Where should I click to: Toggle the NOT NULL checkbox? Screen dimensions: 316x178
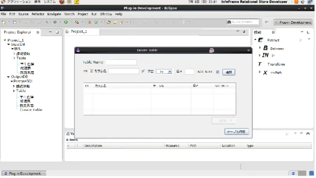pos(217,72)
